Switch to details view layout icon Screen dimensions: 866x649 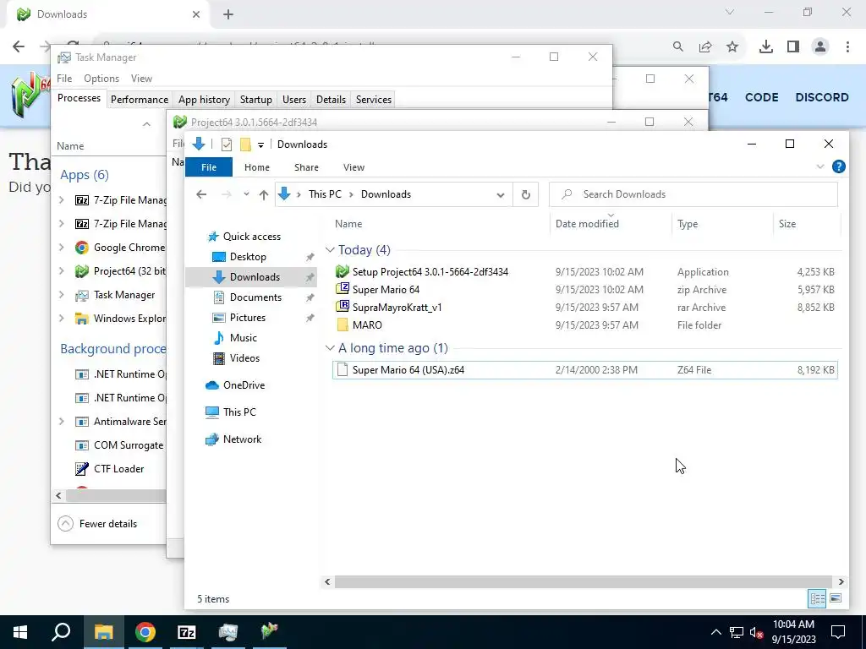point(818,598)
